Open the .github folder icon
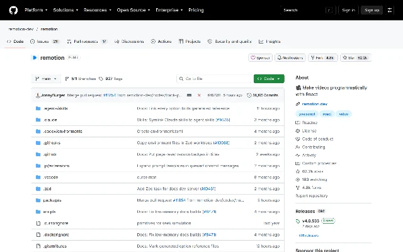This screenshot has width=403, height=252. [38, 154]
